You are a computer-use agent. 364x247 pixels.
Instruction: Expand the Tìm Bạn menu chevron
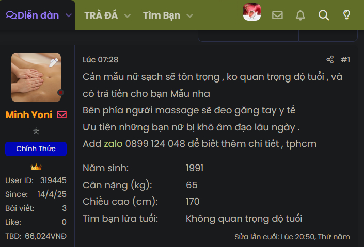189,16
